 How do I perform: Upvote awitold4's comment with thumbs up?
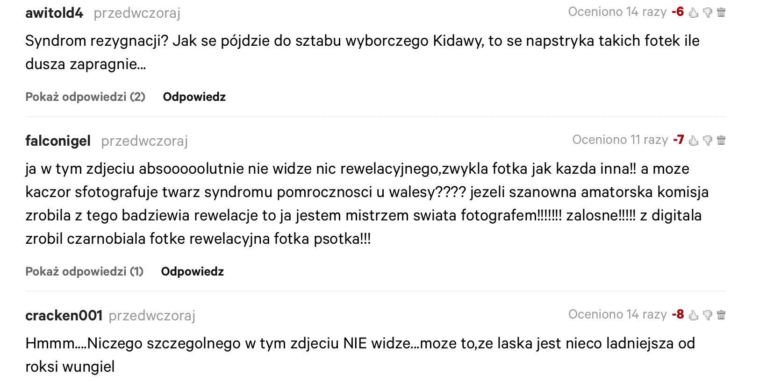694,13
